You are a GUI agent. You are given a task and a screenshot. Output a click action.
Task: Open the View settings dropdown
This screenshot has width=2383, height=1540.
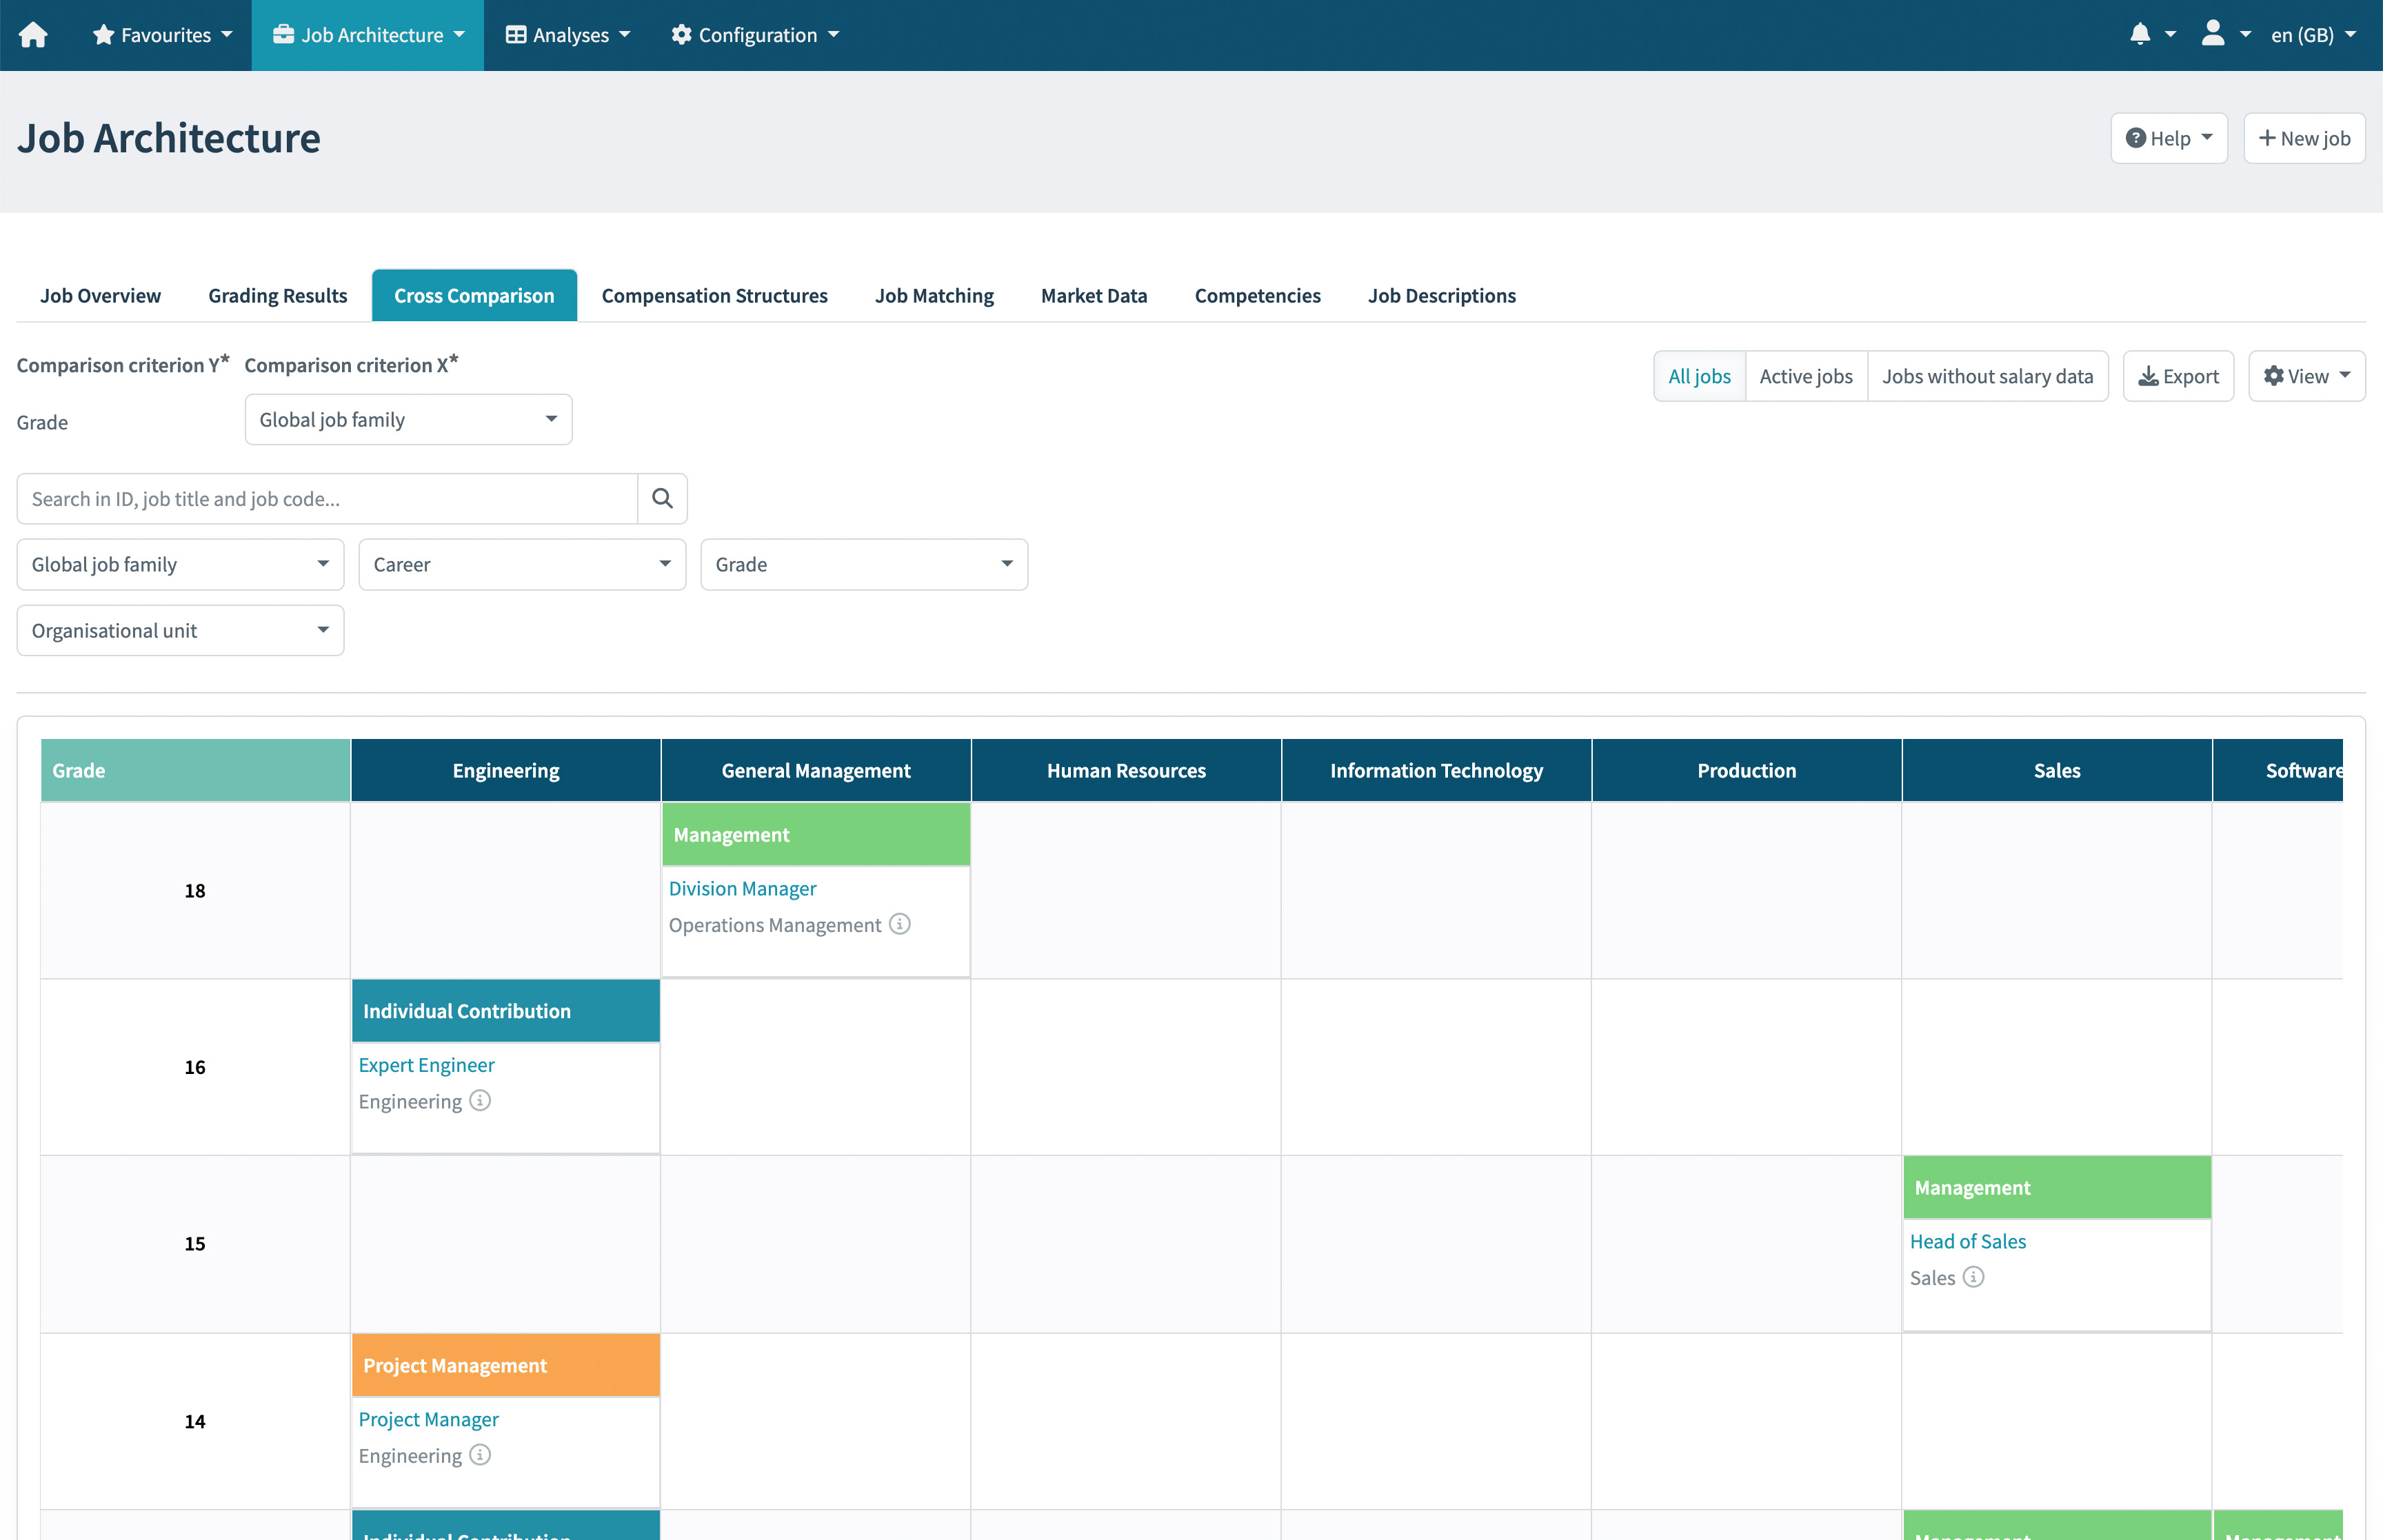2306,376
